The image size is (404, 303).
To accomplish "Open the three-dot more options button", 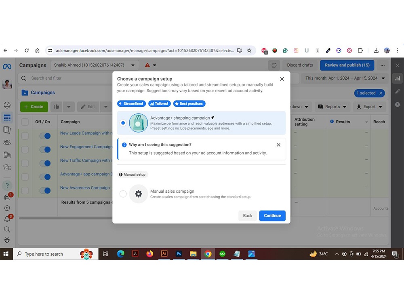I will pos(383,65).
